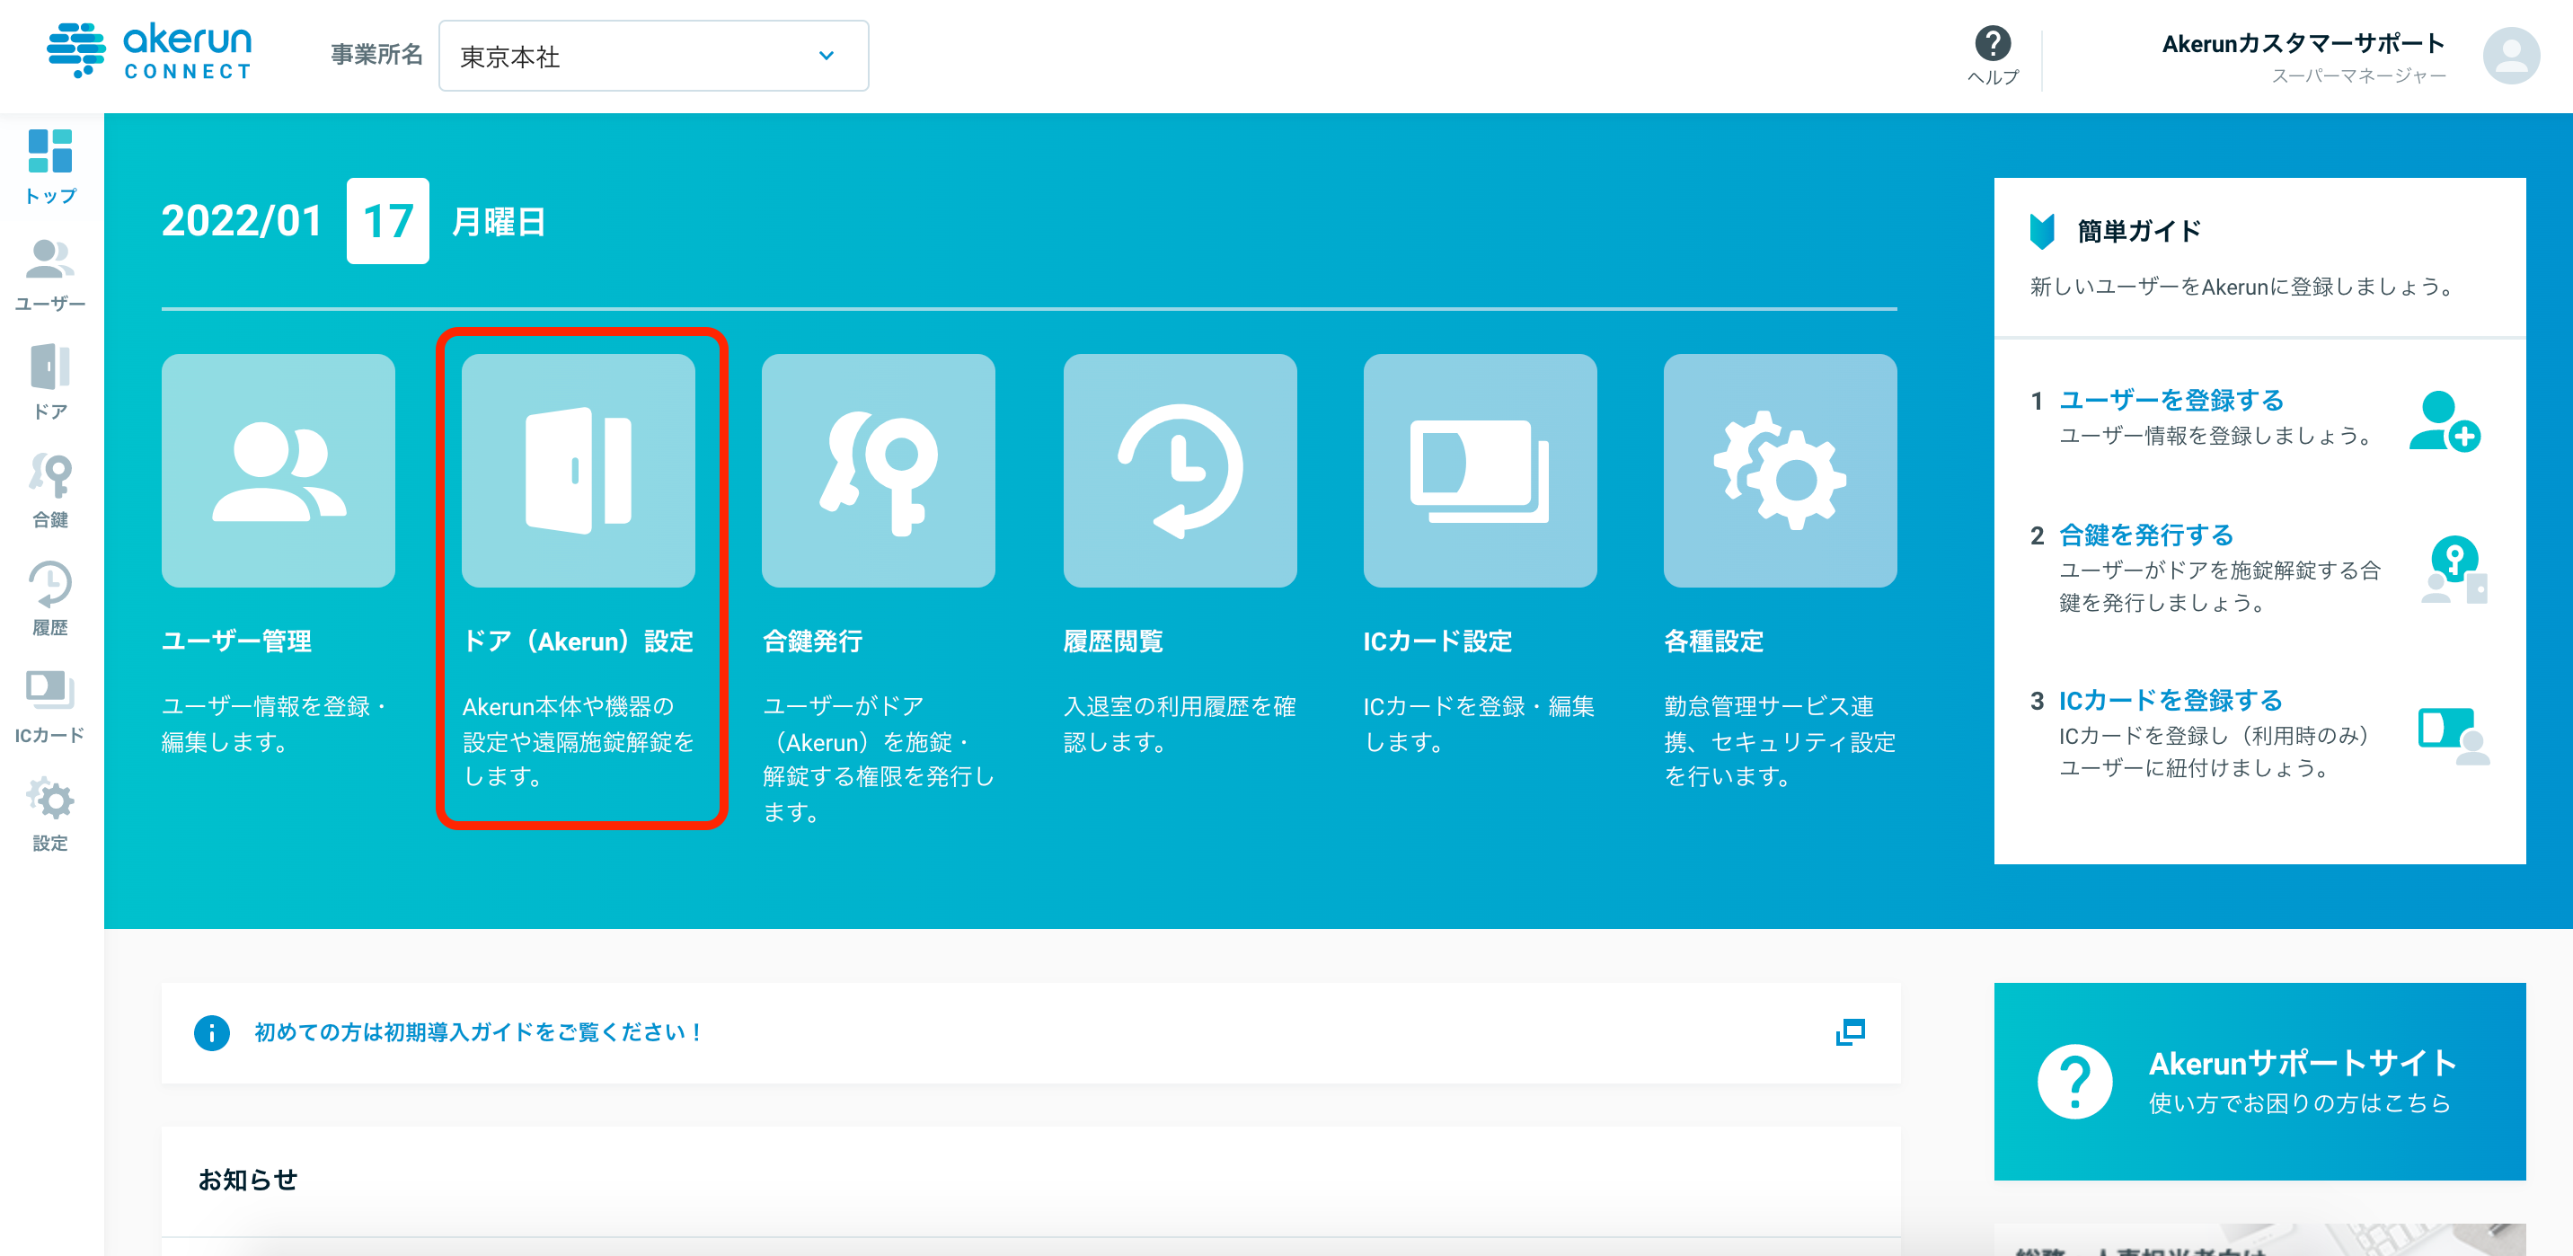Click the 2022/01 date text

242,221
